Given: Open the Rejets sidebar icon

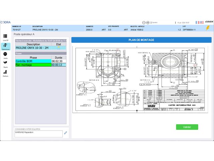Looking at the screenshot, I should [x=5, y=63].
